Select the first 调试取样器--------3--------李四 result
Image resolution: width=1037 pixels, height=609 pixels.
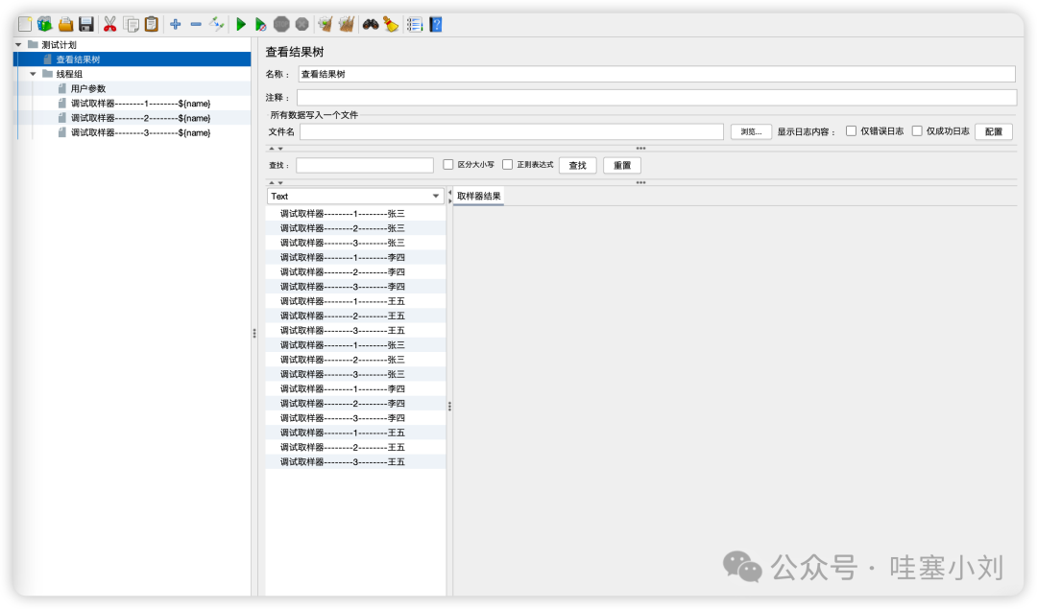(x=342, y=286)
